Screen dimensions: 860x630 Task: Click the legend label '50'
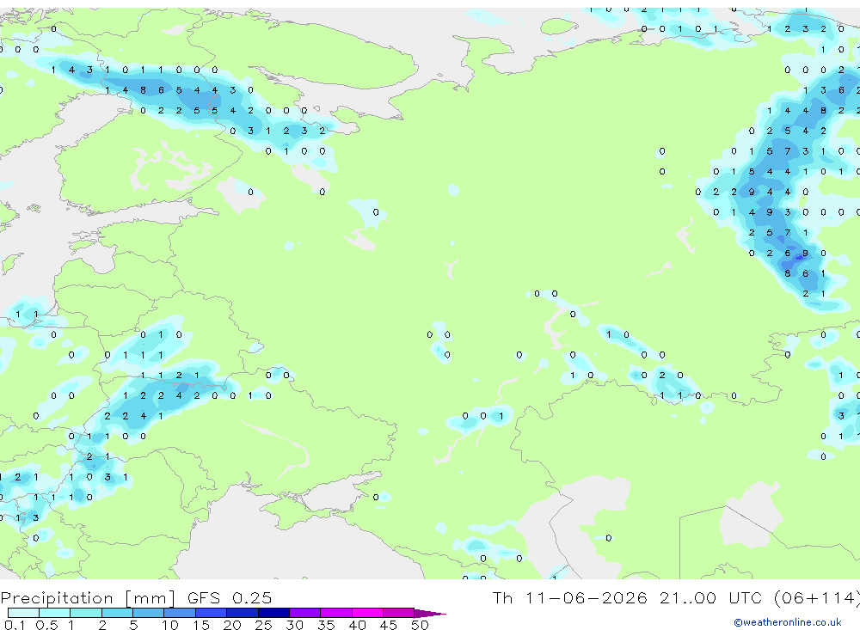point(420,625)
